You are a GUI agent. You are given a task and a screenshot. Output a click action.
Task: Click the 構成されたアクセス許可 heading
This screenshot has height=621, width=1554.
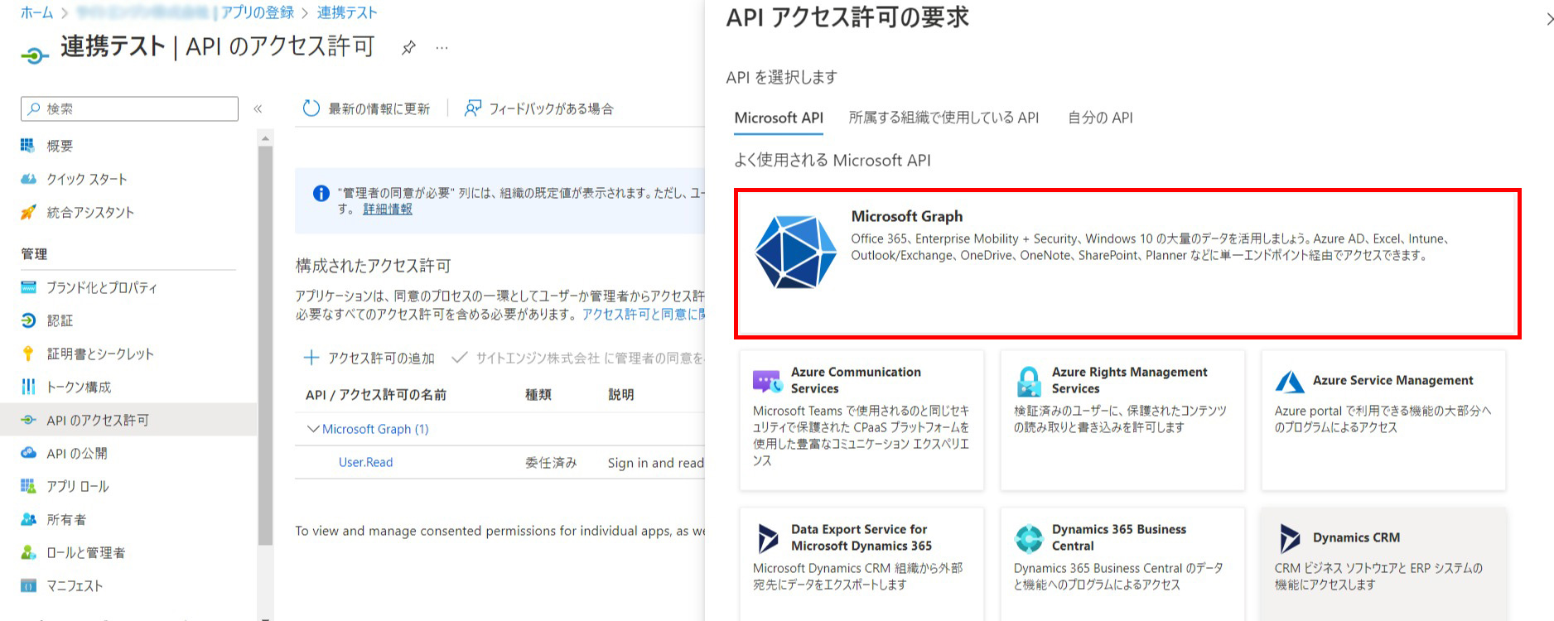point(374,266)
